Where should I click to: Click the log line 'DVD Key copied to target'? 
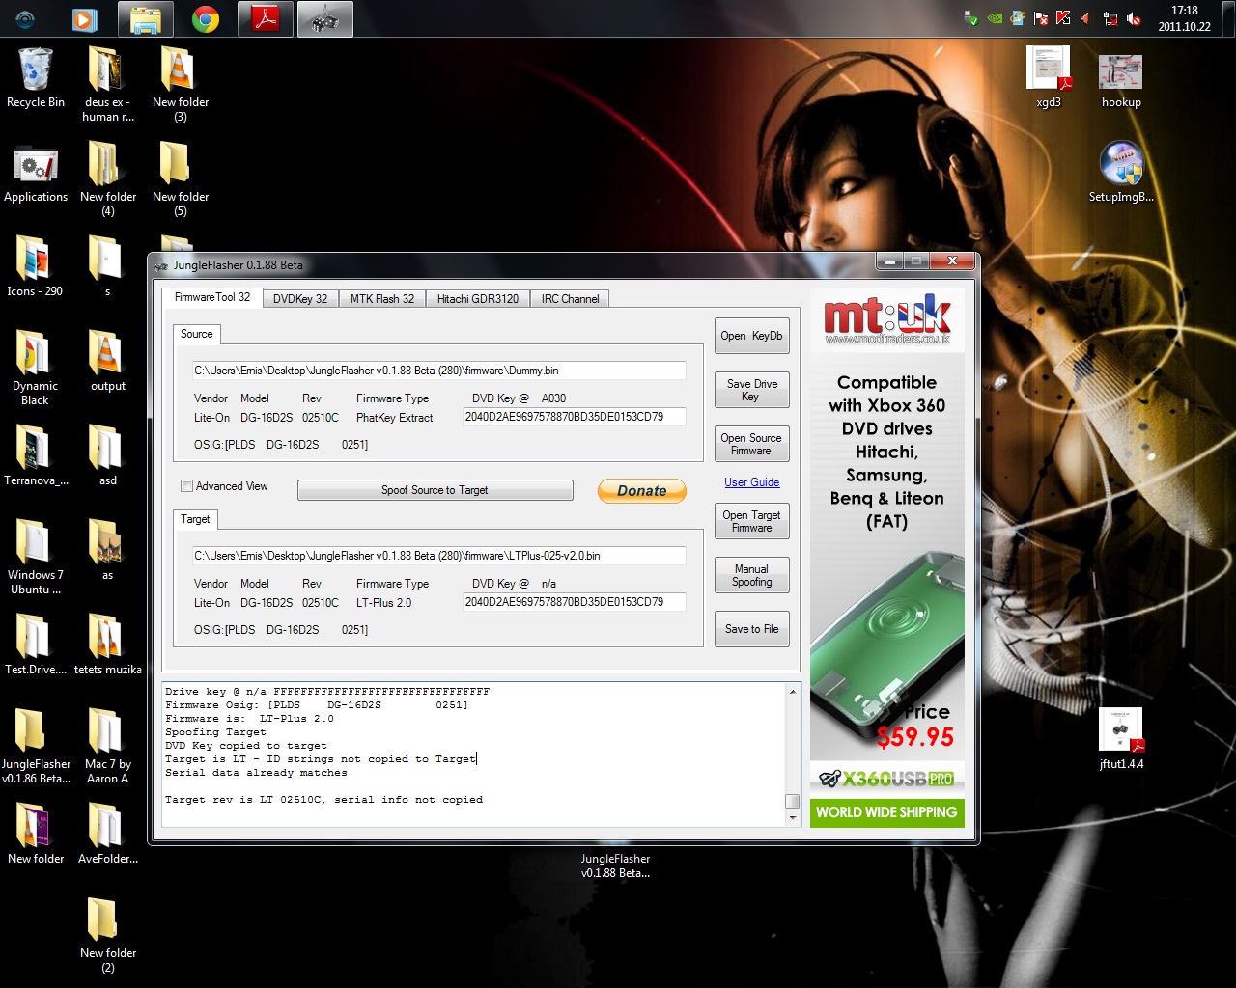point(246,746)
